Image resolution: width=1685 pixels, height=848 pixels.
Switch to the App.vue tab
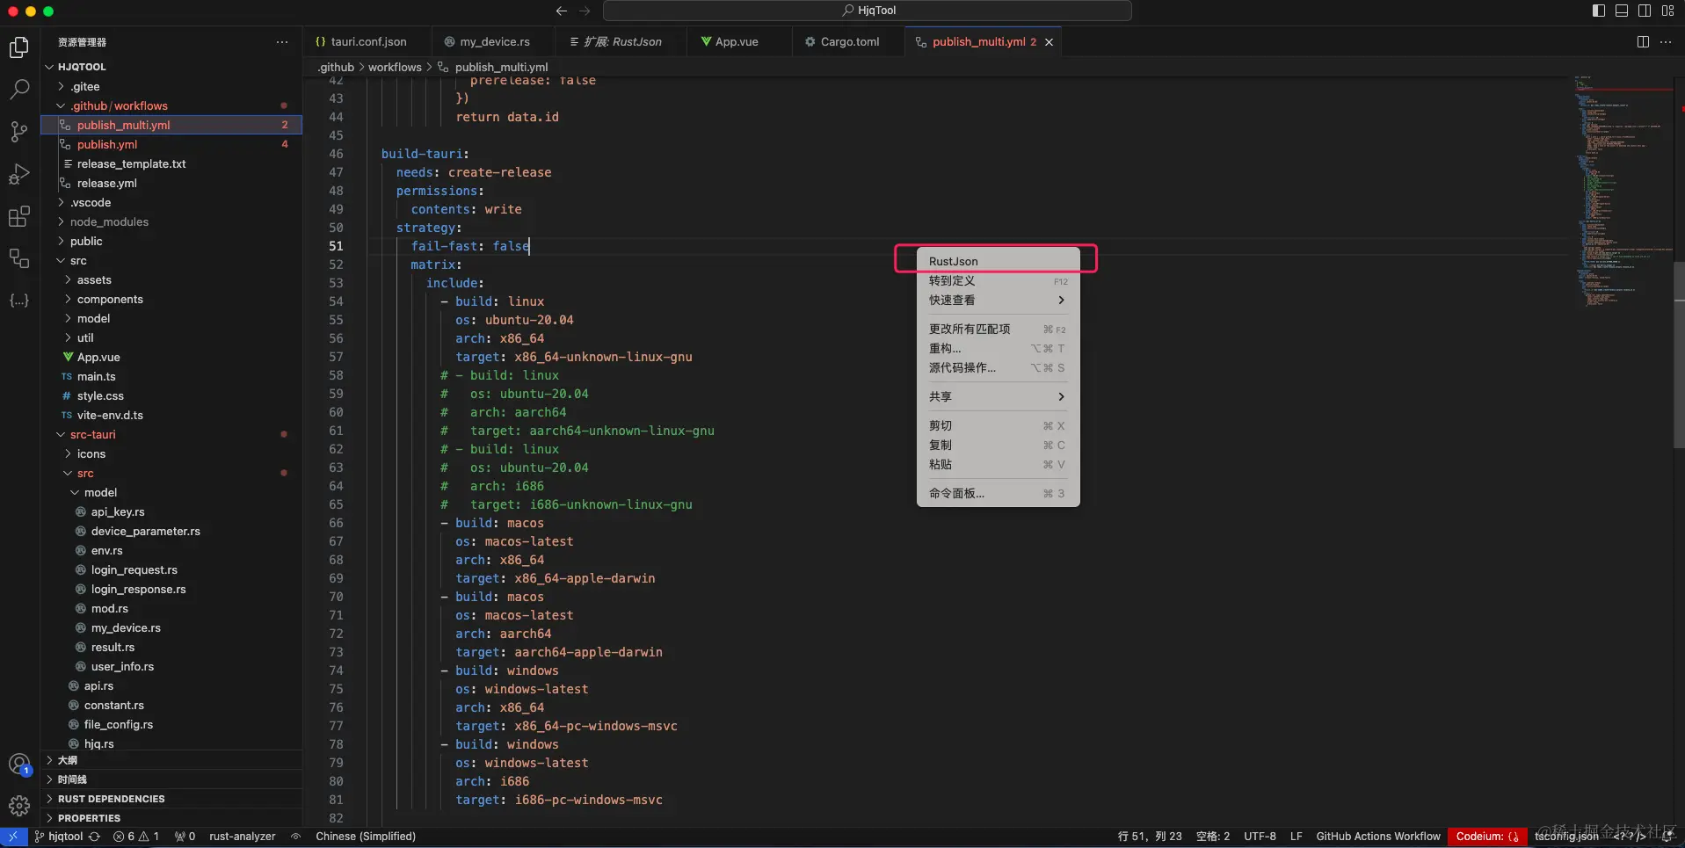[x=737, y=42]
